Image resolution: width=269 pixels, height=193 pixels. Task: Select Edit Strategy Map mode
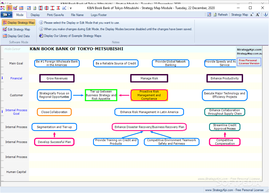coord(17,29)
